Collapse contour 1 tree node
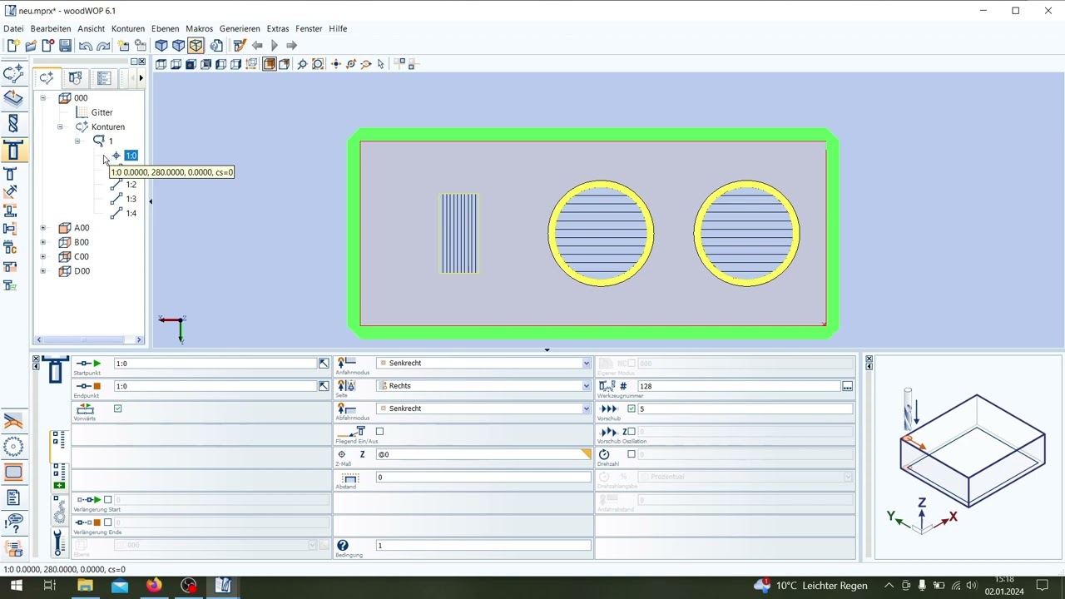The height and width of the screenshot is (599, 1065). point(77,141)
